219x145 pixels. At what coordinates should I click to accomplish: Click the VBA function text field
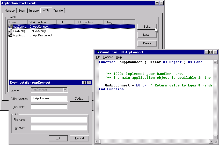coord(49,99)
